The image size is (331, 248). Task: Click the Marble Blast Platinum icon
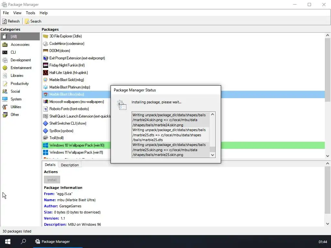[45, 87]
